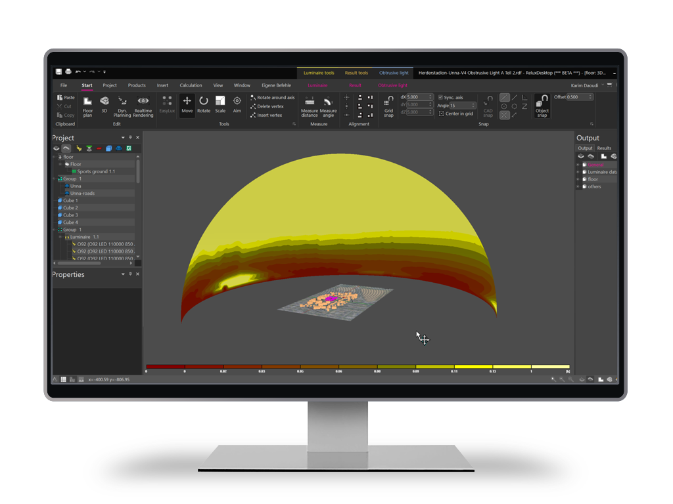The height and width of the screenshot is (504, 673).
Task: Disable the Object snap toggle
Action: click(x=542, y=105)
